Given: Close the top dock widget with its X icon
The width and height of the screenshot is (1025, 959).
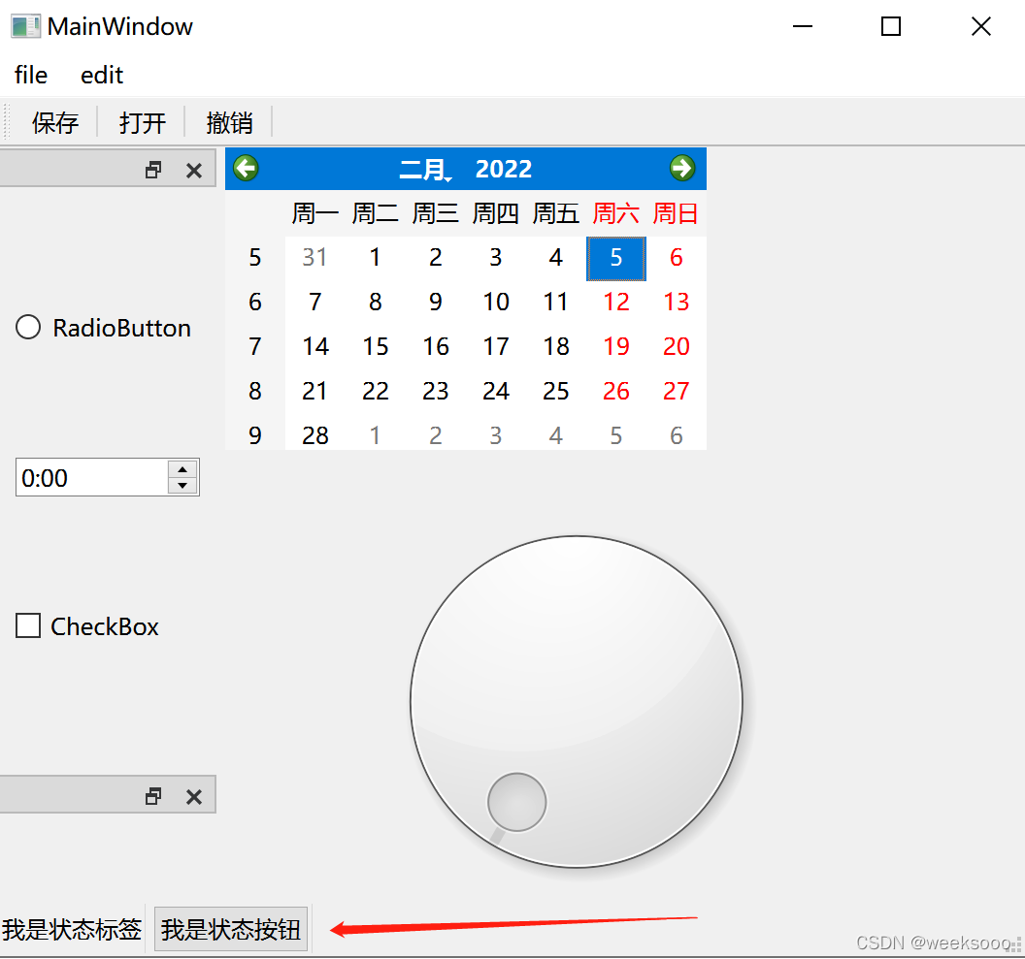Looking at the screenshot, I should pos(193,169).
